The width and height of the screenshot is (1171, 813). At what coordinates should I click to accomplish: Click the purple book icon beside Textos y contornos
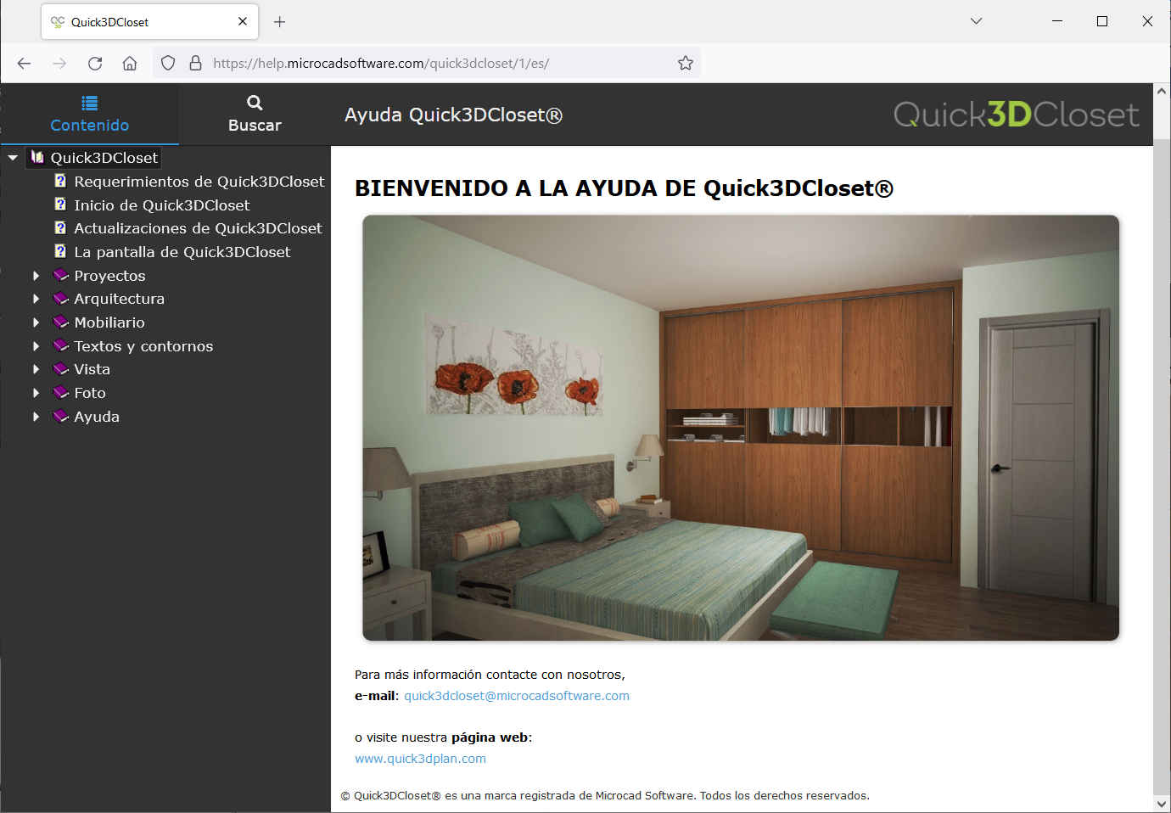pyautogui.click(x=61, y=345)
